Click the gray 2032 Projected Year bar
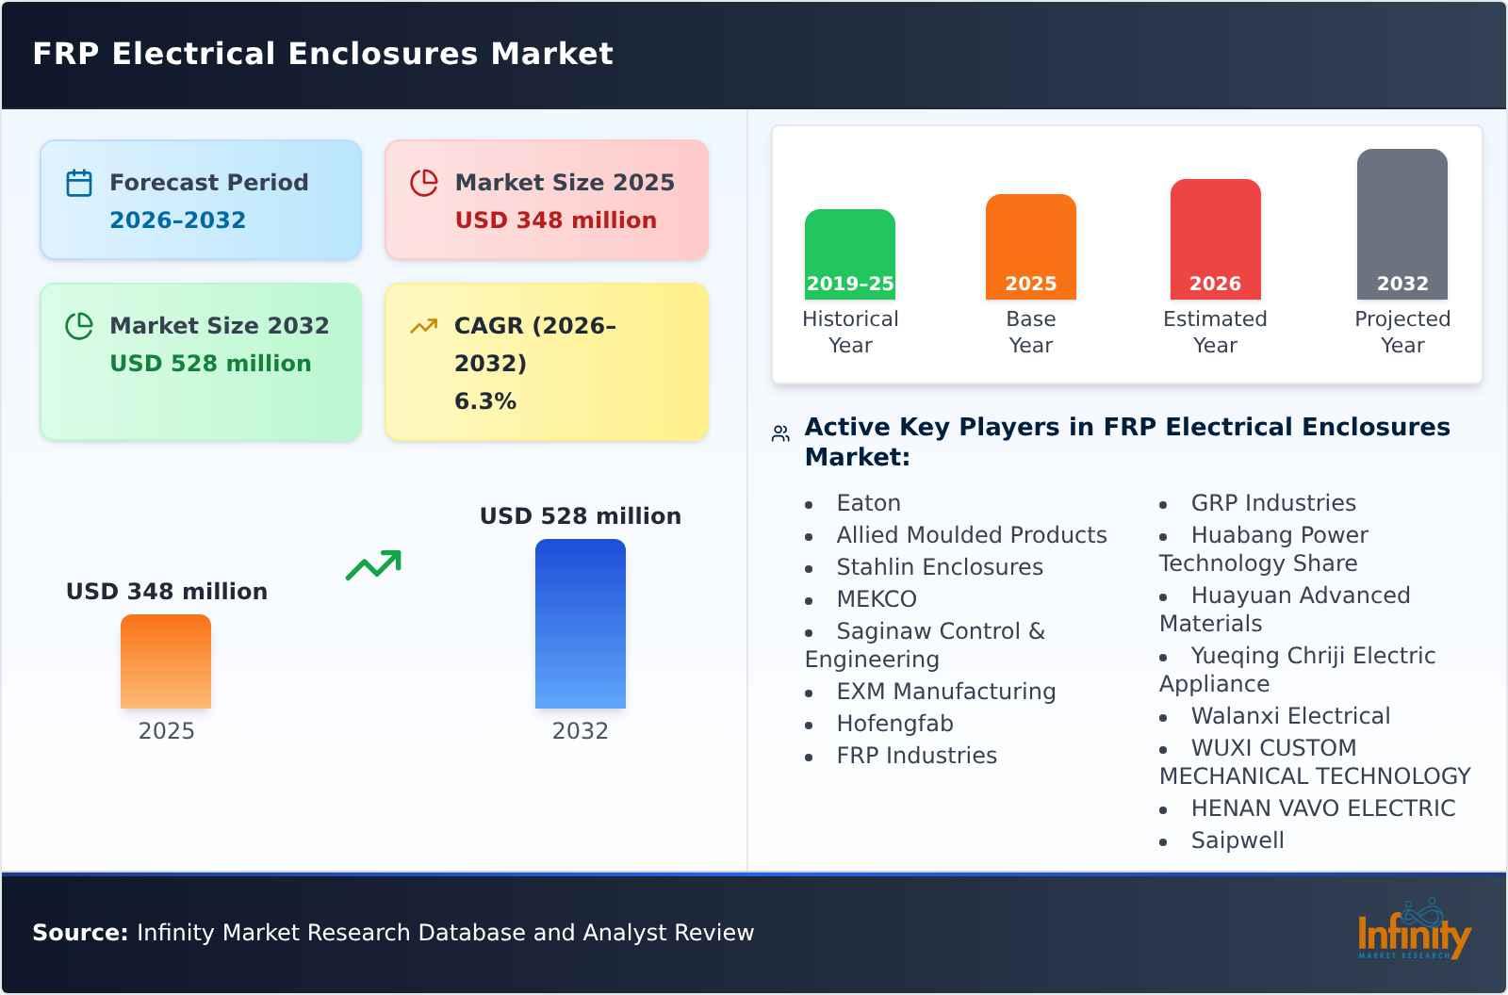 (1401, 226)
